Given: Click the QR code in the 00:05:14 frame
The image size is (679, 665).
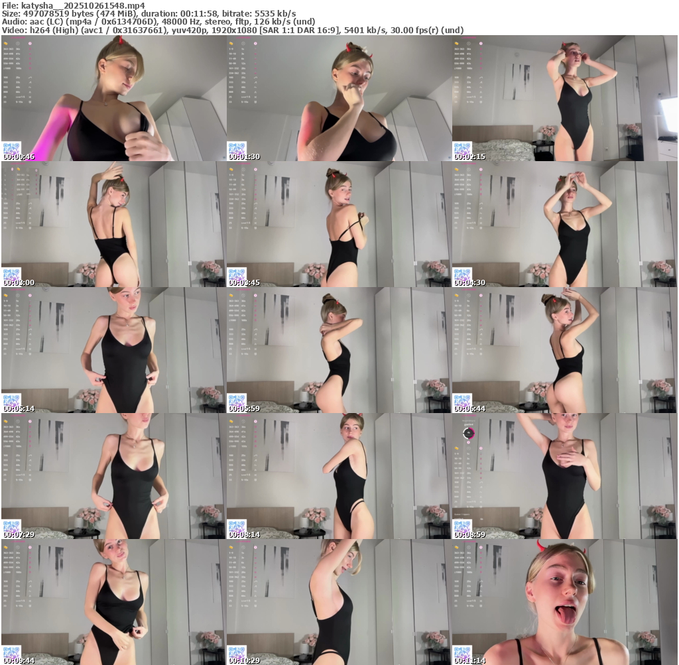Looking at the screenshot, I should click(11, 400).
